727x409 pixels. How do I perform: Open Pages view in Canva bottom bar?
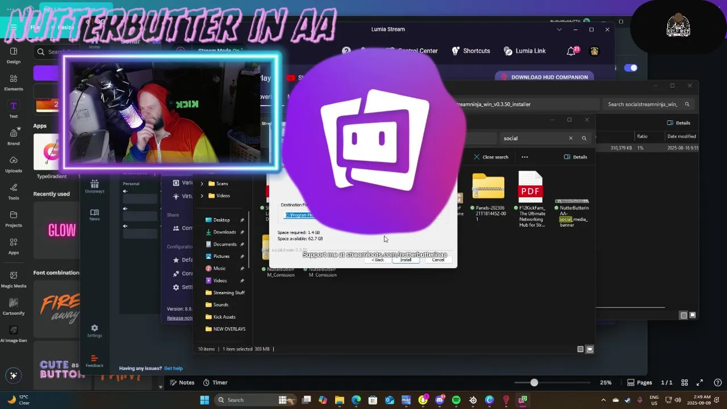point(640,383)
